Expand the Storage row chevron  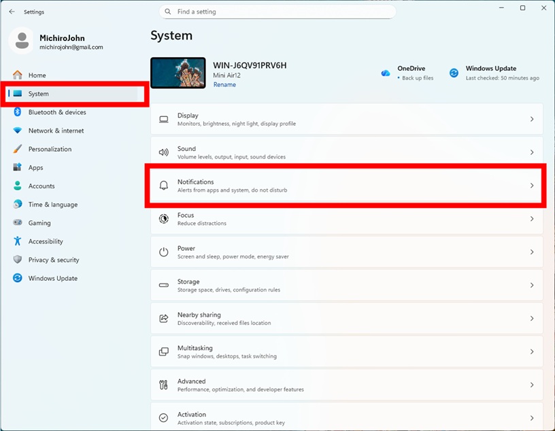[x=532, y=286]
